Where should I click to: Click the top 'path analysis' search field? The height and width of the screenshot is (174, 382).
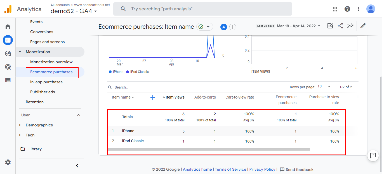click(x=203, y=9)
